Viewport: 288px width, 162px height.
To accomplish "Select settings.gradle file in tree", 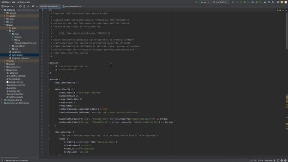I will click(x=15, y=97).
